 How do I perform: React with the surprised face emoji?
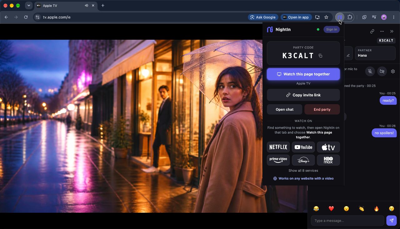(x=346, y=209)
